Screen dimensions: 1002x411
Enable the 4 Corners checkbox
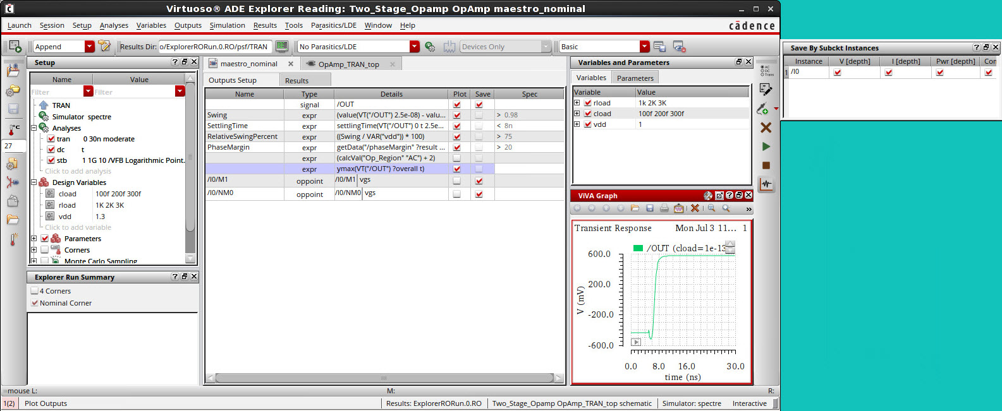(x=35, y=291)
